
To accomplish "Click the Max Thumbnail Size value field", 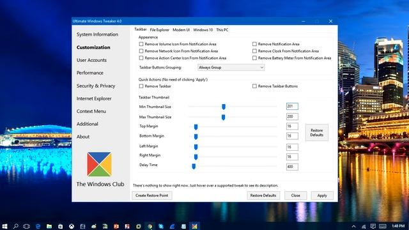I will pos(292,116).
